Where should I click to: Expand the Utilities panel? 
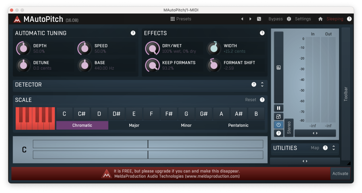point(333,148)
